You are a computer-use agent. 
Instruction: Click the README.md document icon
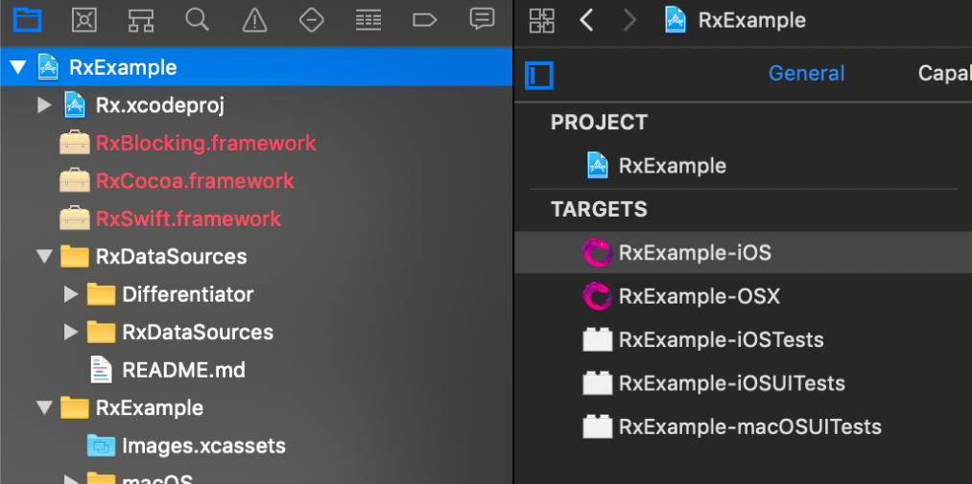(x=101, y=370)
